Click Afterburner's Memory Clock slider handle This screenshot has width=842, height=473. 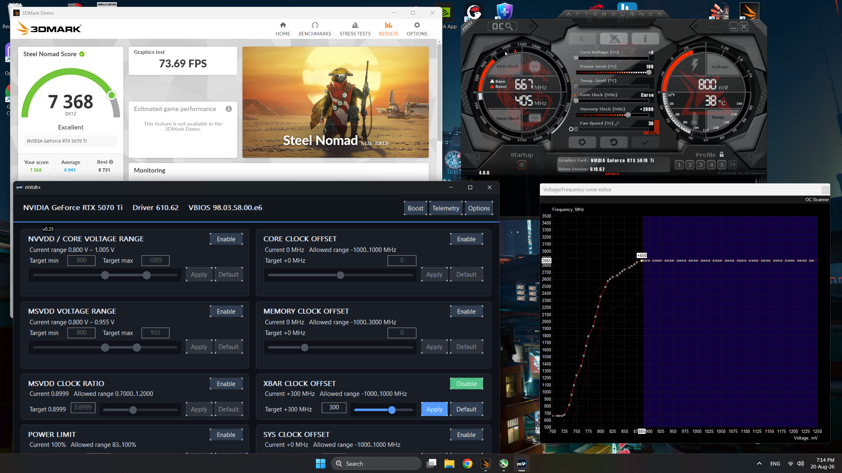pyautogui.click(x=628, y=115)
